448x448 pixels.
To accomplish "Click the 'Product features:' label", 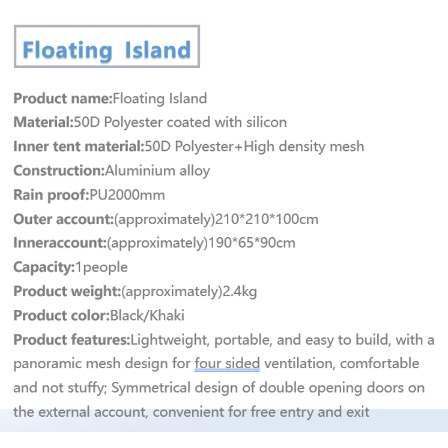I will click(71, 340).
